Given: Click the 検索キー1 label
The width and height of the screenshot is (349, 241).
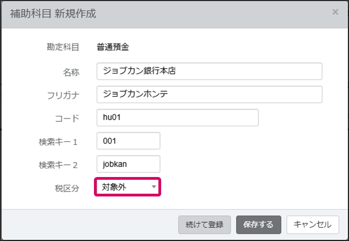Looking at the screenshot, I should tap(59, 141).
